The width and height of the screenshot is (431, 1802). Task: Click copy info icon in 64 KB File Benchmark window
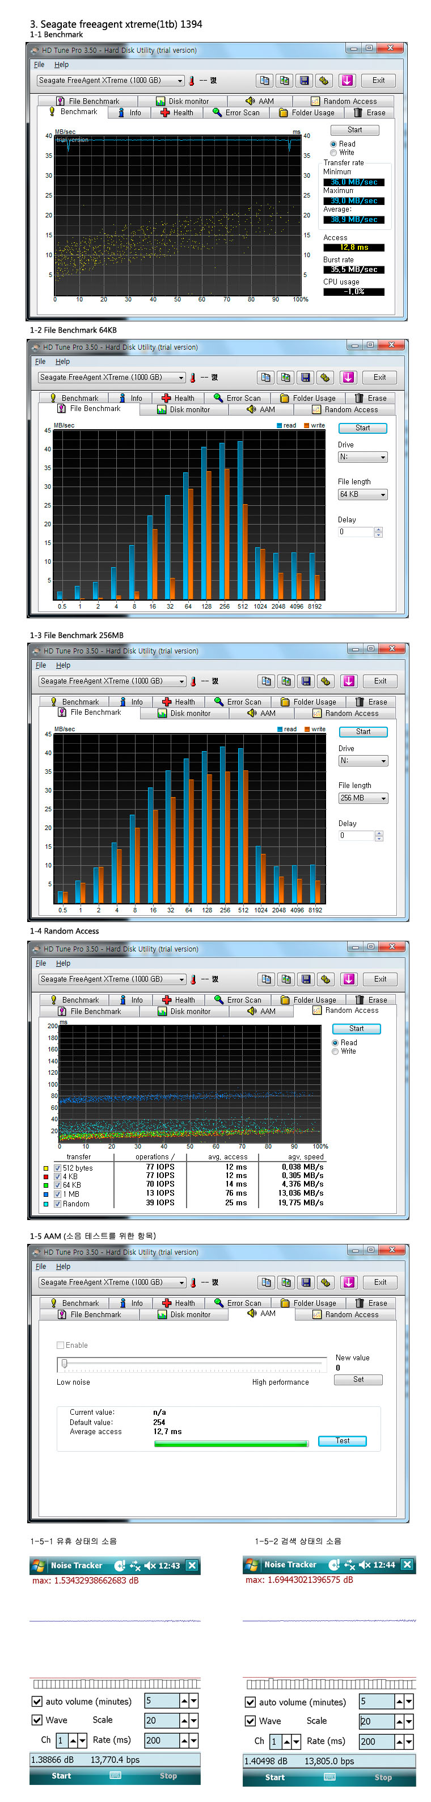(265, 377)
